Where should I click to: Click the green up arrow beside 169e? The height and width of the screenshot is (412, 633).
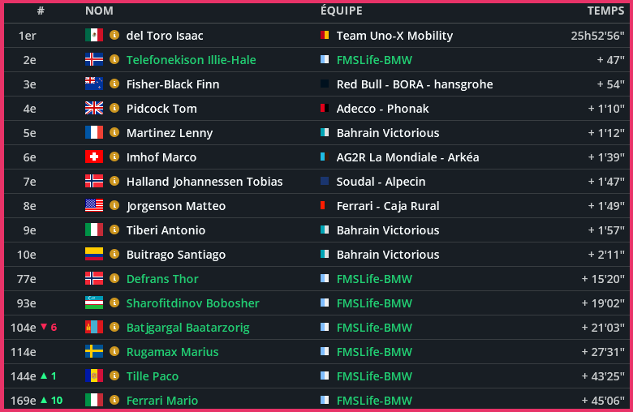(44, 401)
